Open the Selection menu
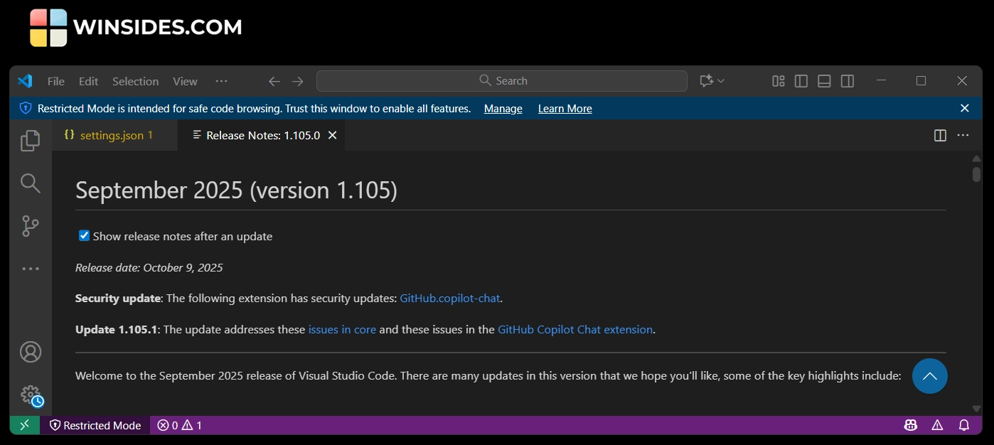The height and width of the screenshot is (445, 994). 135,81
